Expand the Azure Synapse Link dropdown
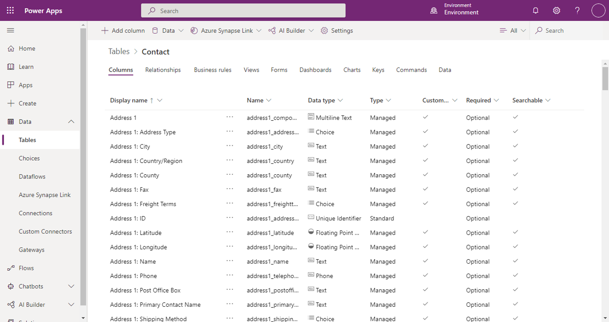 [x=259, y=30]
